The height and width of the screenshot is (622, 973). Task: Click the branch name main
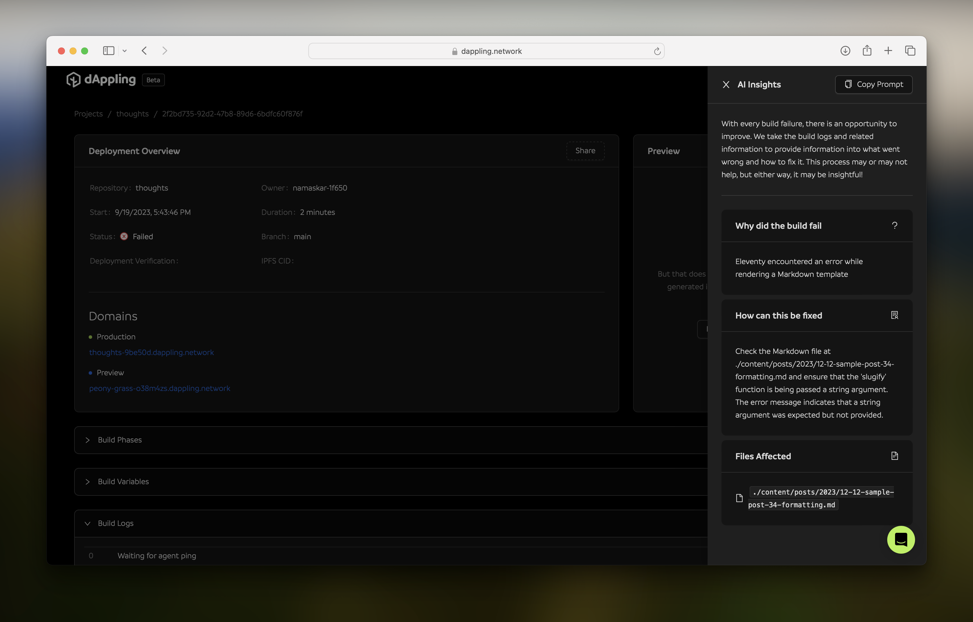(302, 237)
